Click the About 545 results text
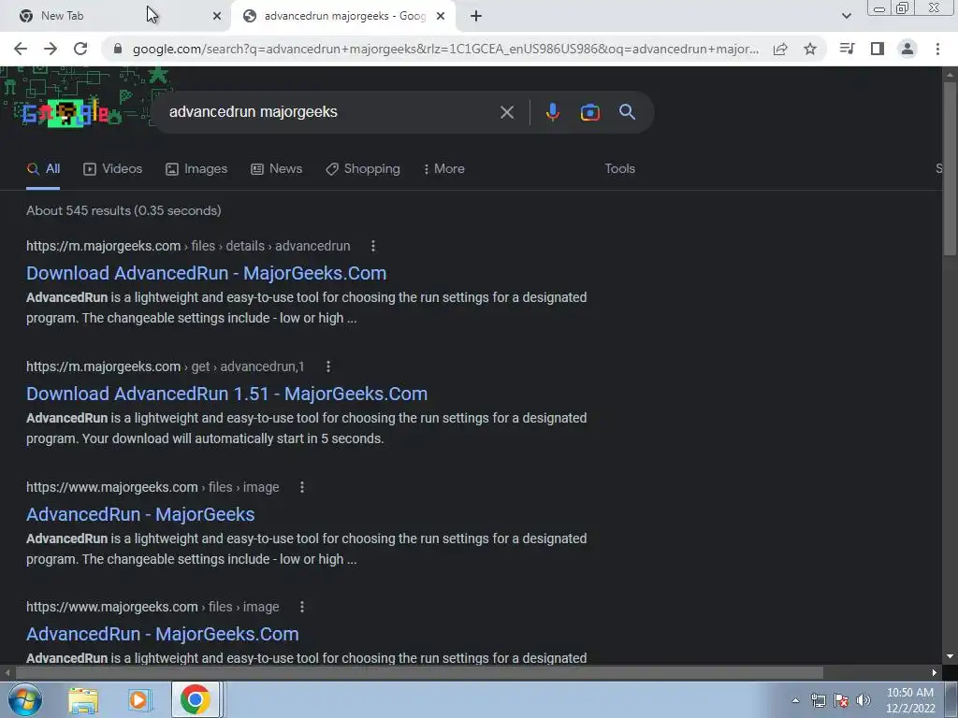The width and height of the screenshot is (958, 718). pos(123,210)
